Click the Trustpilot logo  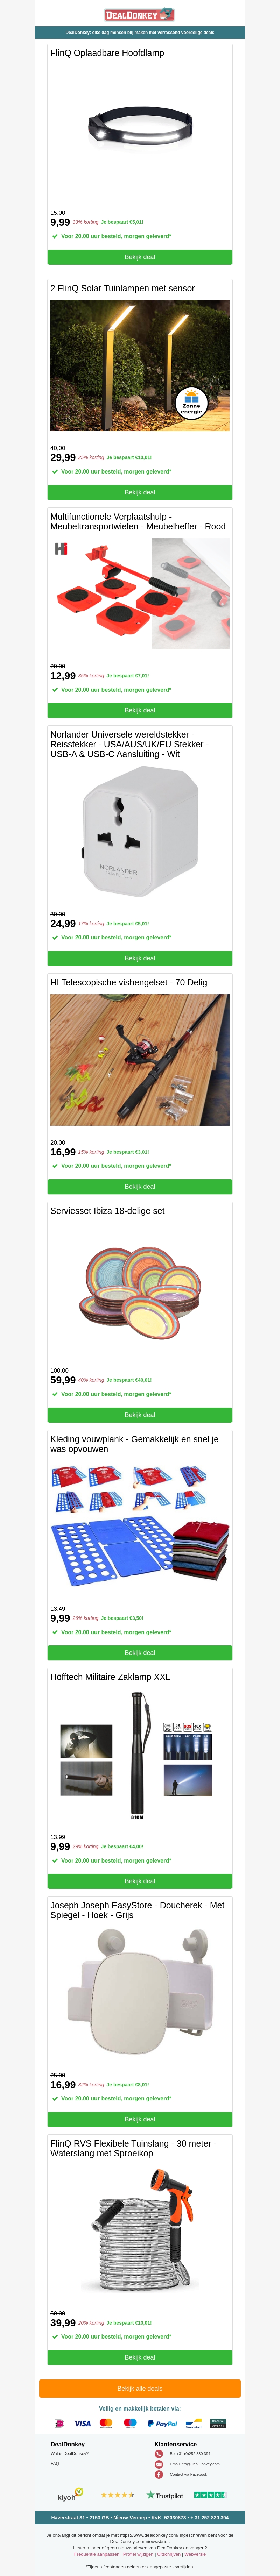[x=165, y=2495]
